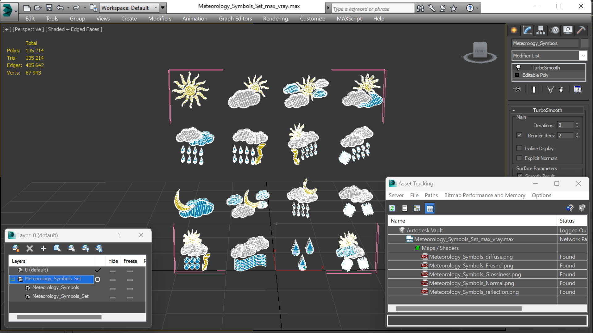The width and height of the screenshot is (593, 333).
Task: Open the Modifiers menu
Action: 160,18
